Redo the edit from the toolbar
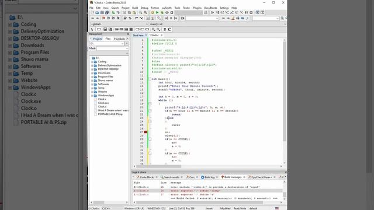This screenshot has height=210, width=374. pyautogui.click(x=118, y=13)
